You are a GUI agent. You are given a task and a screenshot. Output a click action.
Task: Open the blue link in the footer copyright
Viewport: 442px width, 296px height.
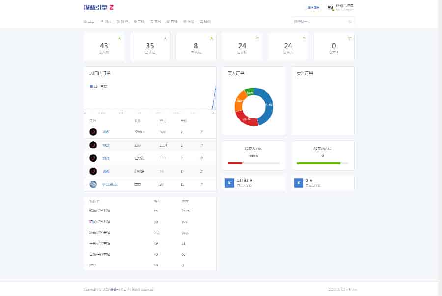(117, 289)
